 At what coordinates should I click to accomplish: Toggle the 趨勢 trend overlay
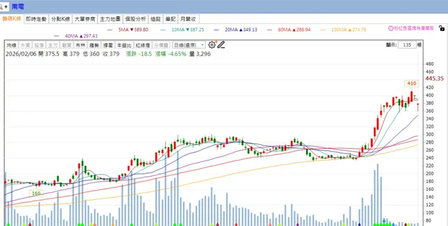94,45
